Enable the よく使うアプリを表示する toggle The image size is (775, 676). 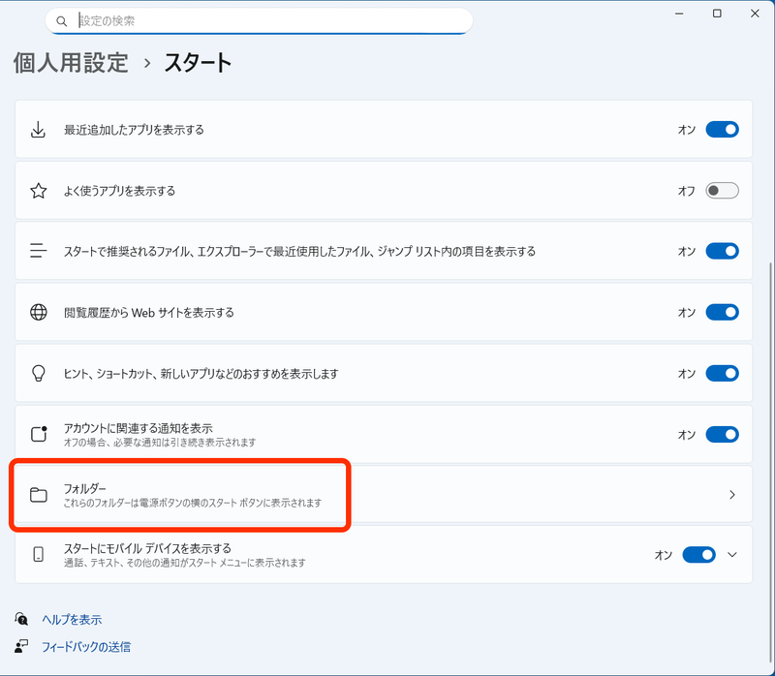pyautogui.click(x=721, y=191)
